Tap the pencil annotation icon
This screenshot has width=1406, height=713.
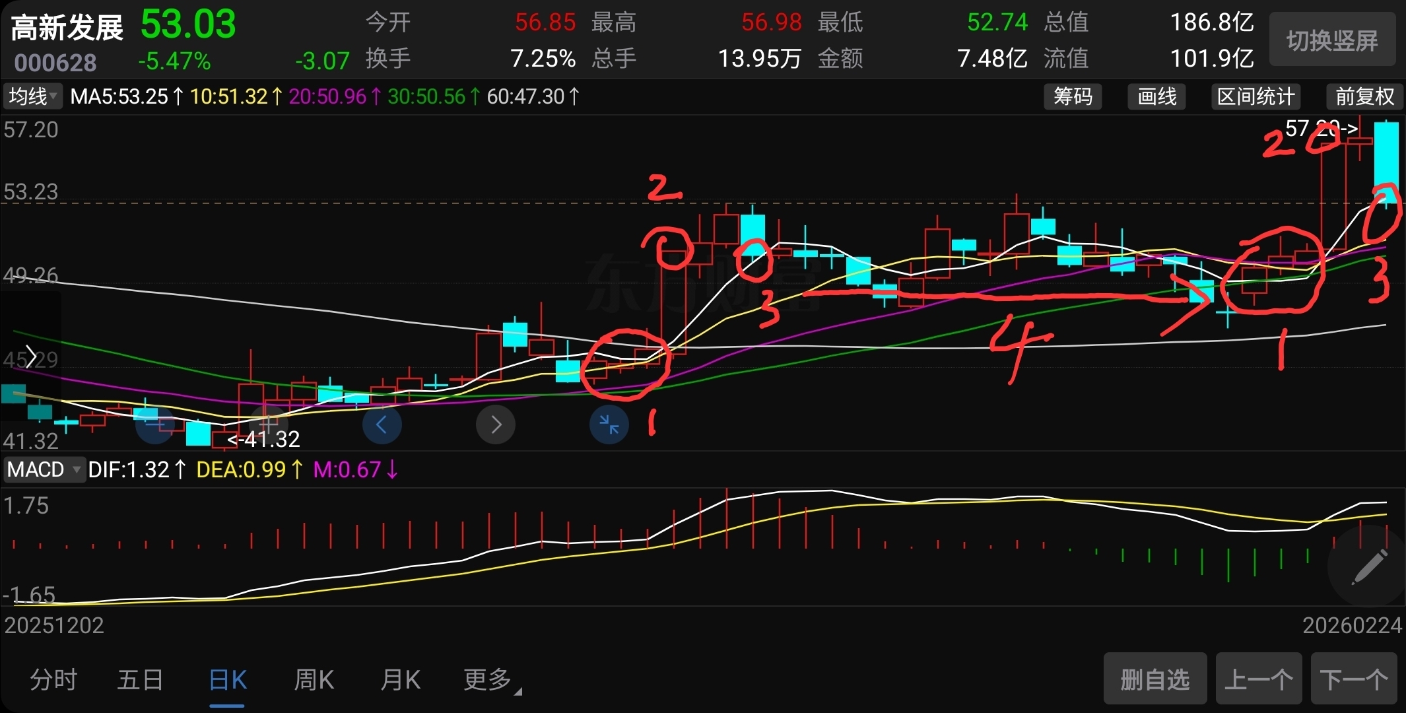tap(1368, 567)
